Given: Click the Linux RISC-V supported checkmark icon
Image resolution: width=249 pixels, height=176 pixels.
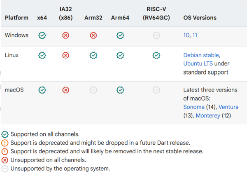Looking at the screenshot, I should click(x=156, y=55).
